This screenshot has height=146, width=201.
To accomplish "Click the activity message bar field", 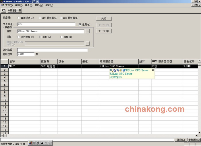I will coord(87,140).
